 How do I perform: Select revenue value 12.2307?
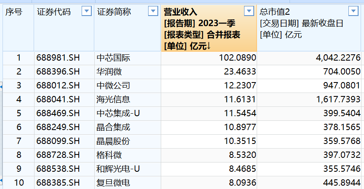pos(240,86)
